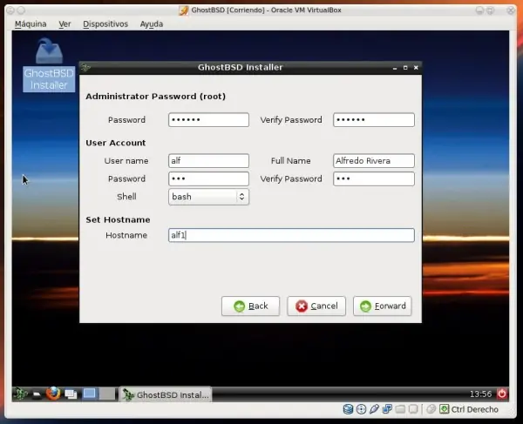Screen dimensions: 523x424
Task: Click the VirtualBox hard disk status icon
Action: pos(348,409)
